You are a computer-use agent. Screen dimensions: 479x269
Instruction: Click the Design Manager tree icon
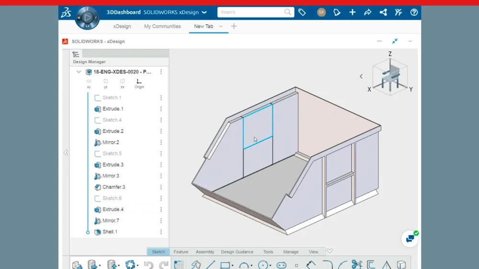coord(76,54)
